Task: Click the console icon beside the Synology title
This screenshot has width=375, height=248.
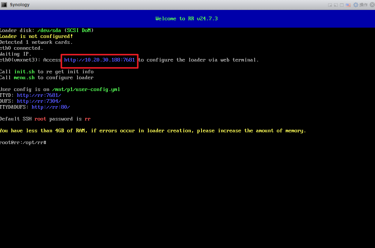Action: point(4,5)
